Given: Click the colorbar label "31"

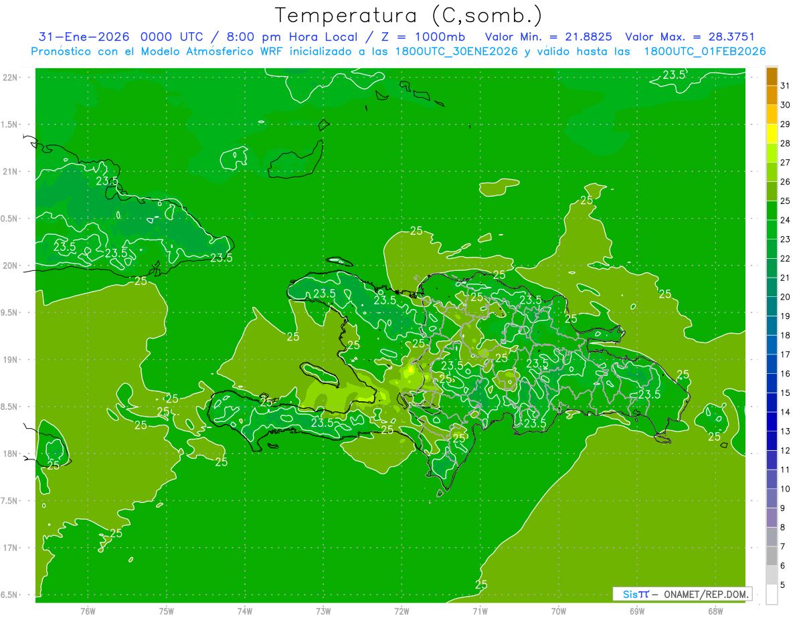Looking at the screenshot, I should [x=786, y=86].
